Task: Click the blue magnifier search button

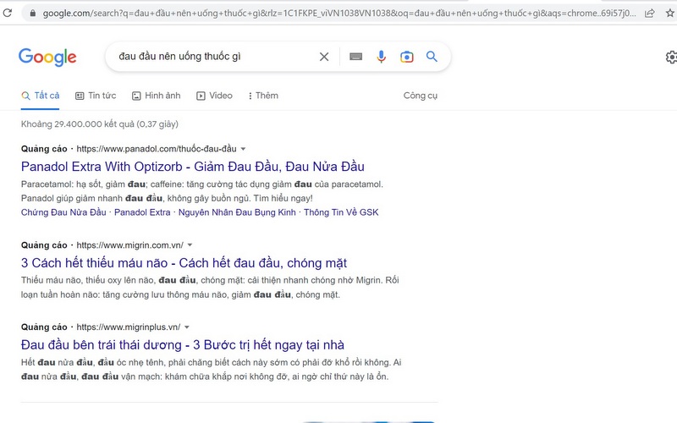Action: (x=432, y=57)
